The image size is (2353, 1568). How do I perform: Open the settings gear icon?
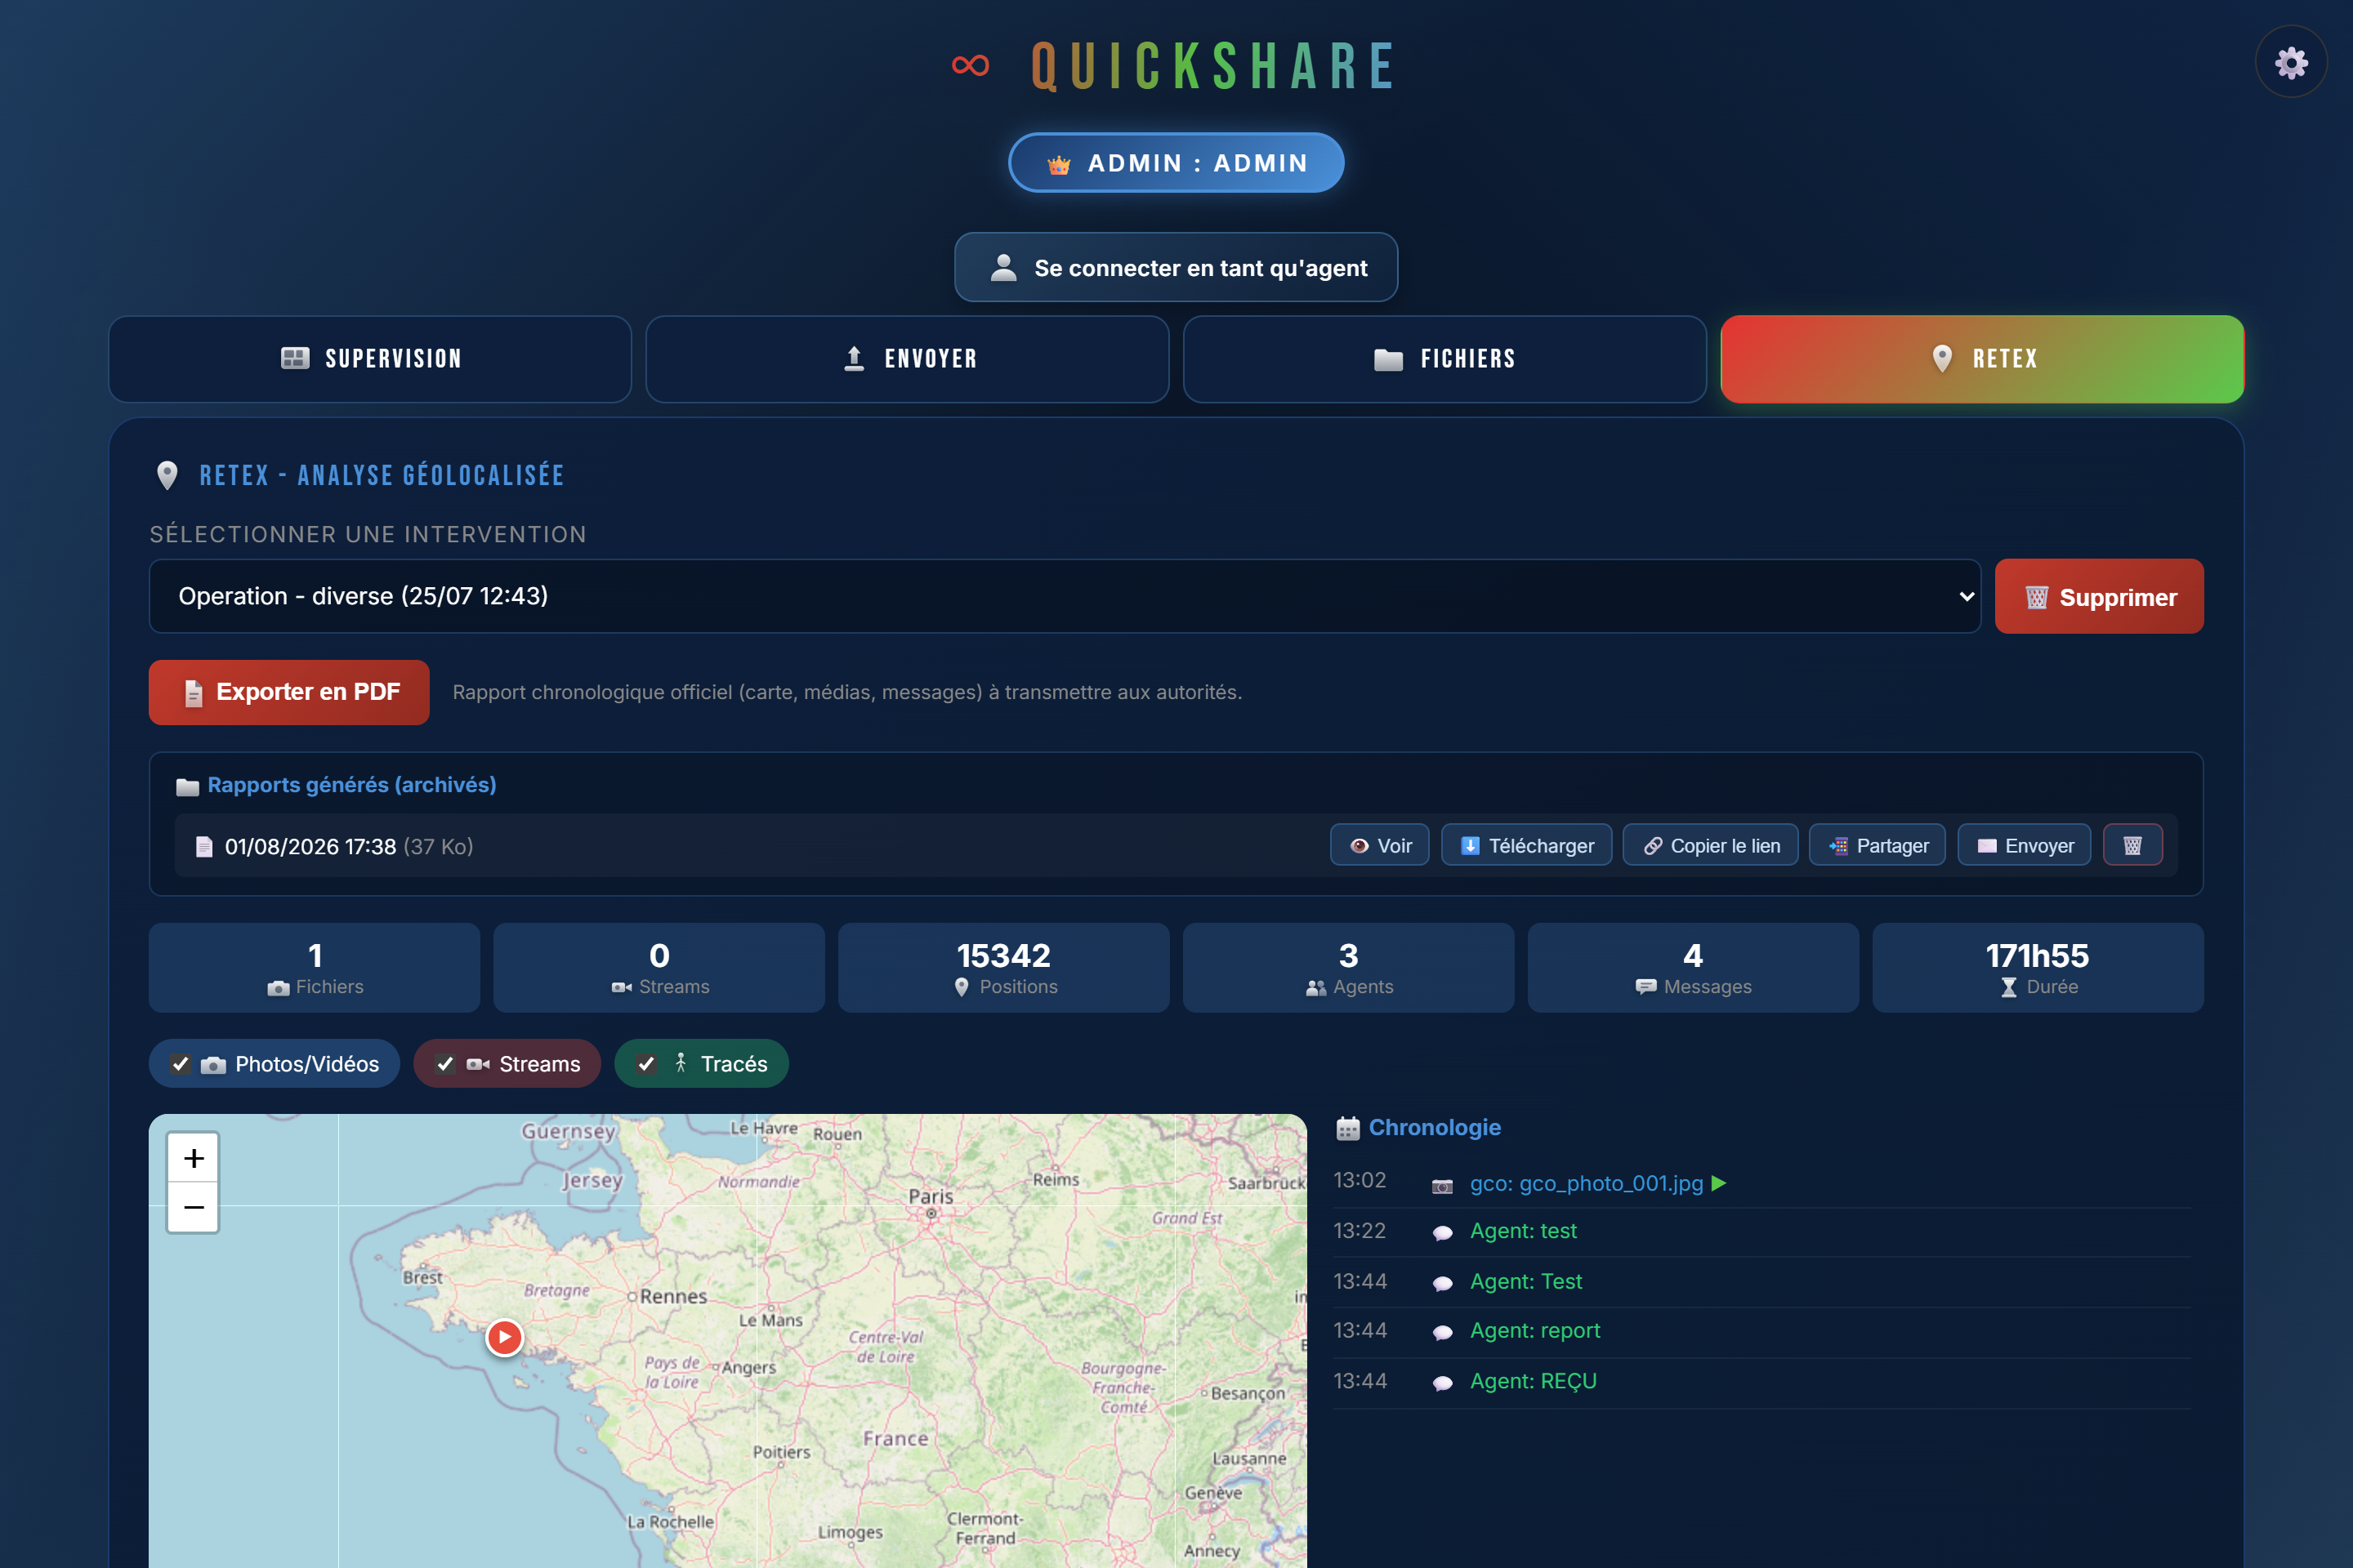[2291, 62]
